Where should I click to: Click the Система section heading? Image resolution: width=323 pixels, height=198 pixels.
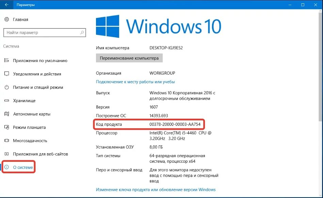(x=11, y=46)
